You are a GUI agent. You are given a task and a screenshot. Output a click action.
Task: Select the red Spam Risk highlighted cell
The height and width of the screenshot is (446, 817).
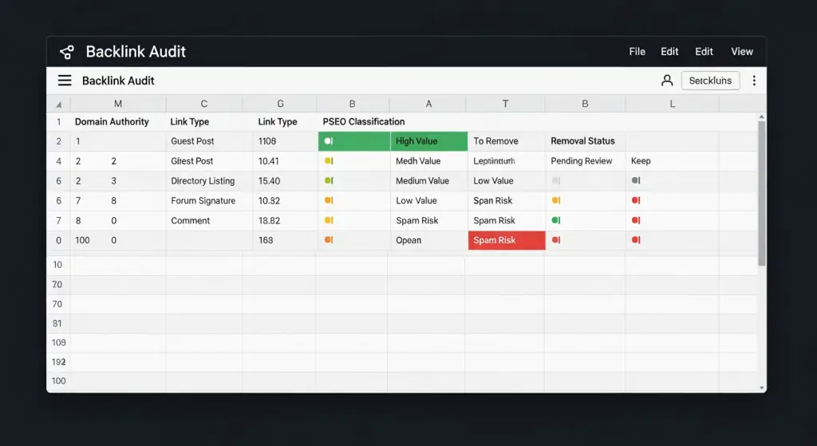tap(506, 241)
